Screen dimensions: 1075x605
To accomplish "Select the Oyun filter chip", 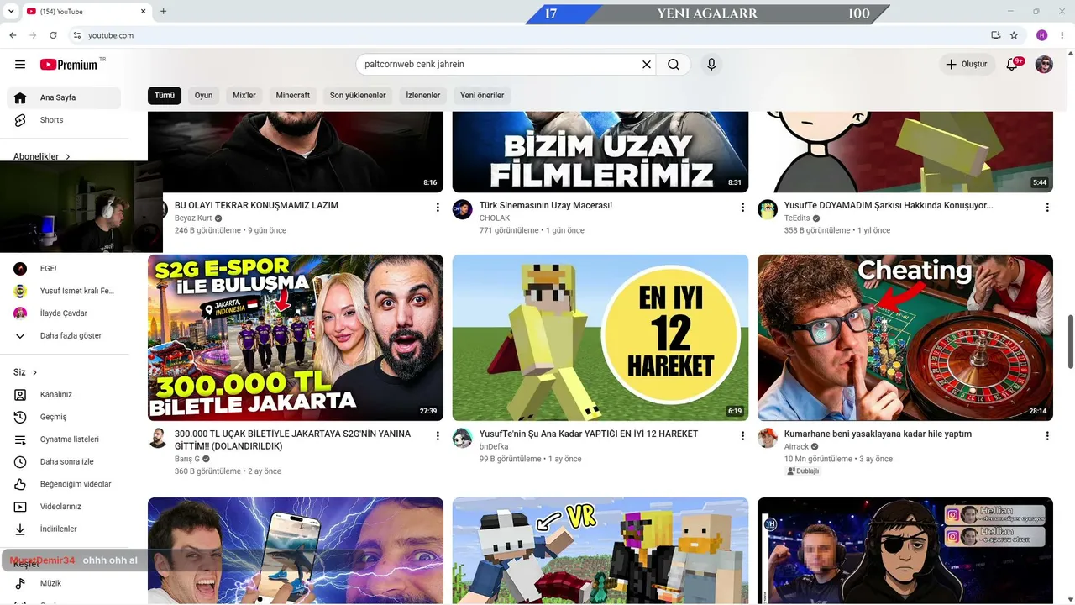I will (x=203, y=95).
